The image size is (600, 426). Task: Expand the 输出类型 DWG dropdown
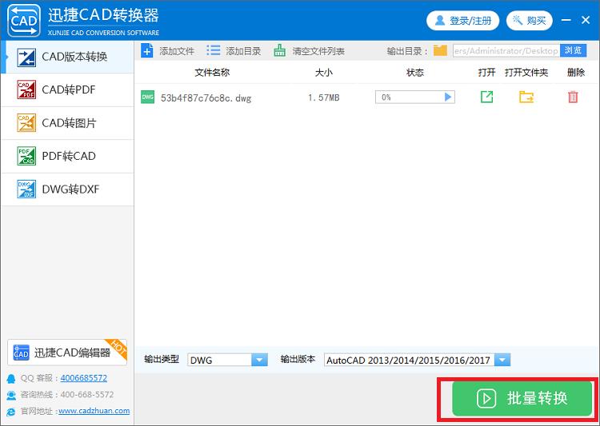click(x=259, y=360)
